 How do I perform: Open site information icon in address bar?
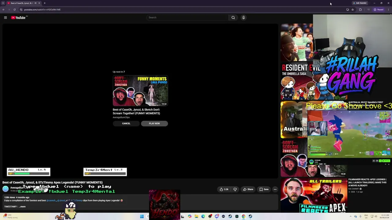click(21, 9)
